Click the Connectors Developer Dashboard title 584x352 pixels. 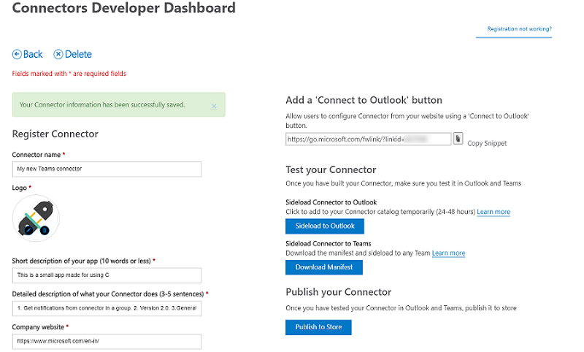pos(124,8)
